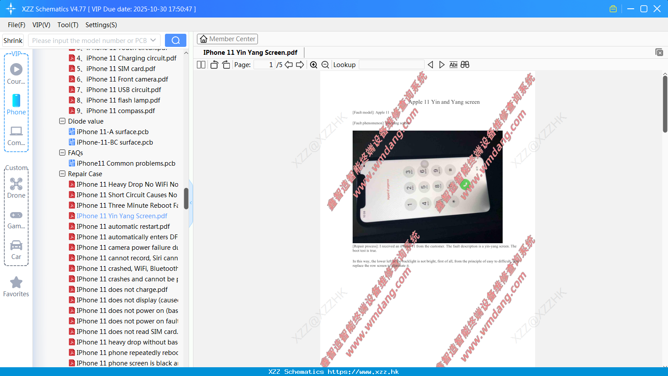The image size is (668, 376).
Task: Open iPhone-11-BC surface.pcb
Action: [111, 142]
